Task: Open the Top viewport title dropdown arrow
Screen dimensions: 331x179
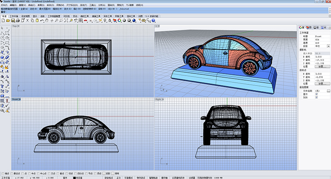Action: [x=18, y=26]
